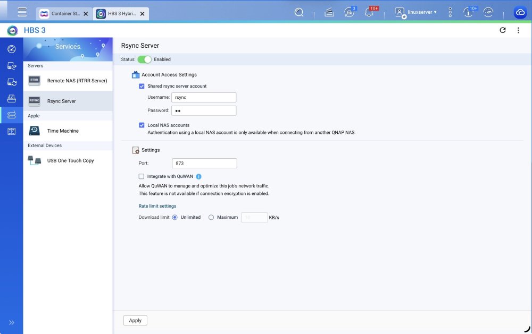The image size is (532, 334).
Task: Open the search magnifier in top bar
Action: (x=299, y=13)
